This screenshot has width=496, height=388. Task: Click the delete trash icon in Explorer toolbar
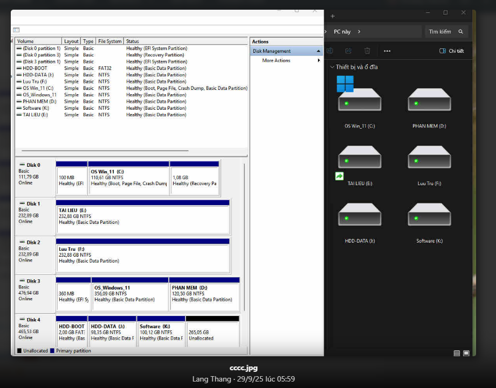click(x=367, y=51)
